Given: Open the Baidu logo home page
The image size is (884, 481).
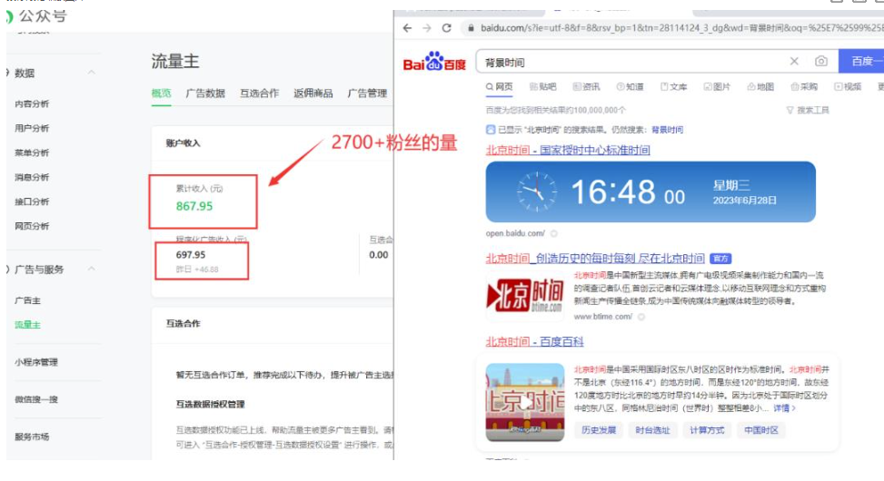Looking at the screenshot, I should point(434,62).
